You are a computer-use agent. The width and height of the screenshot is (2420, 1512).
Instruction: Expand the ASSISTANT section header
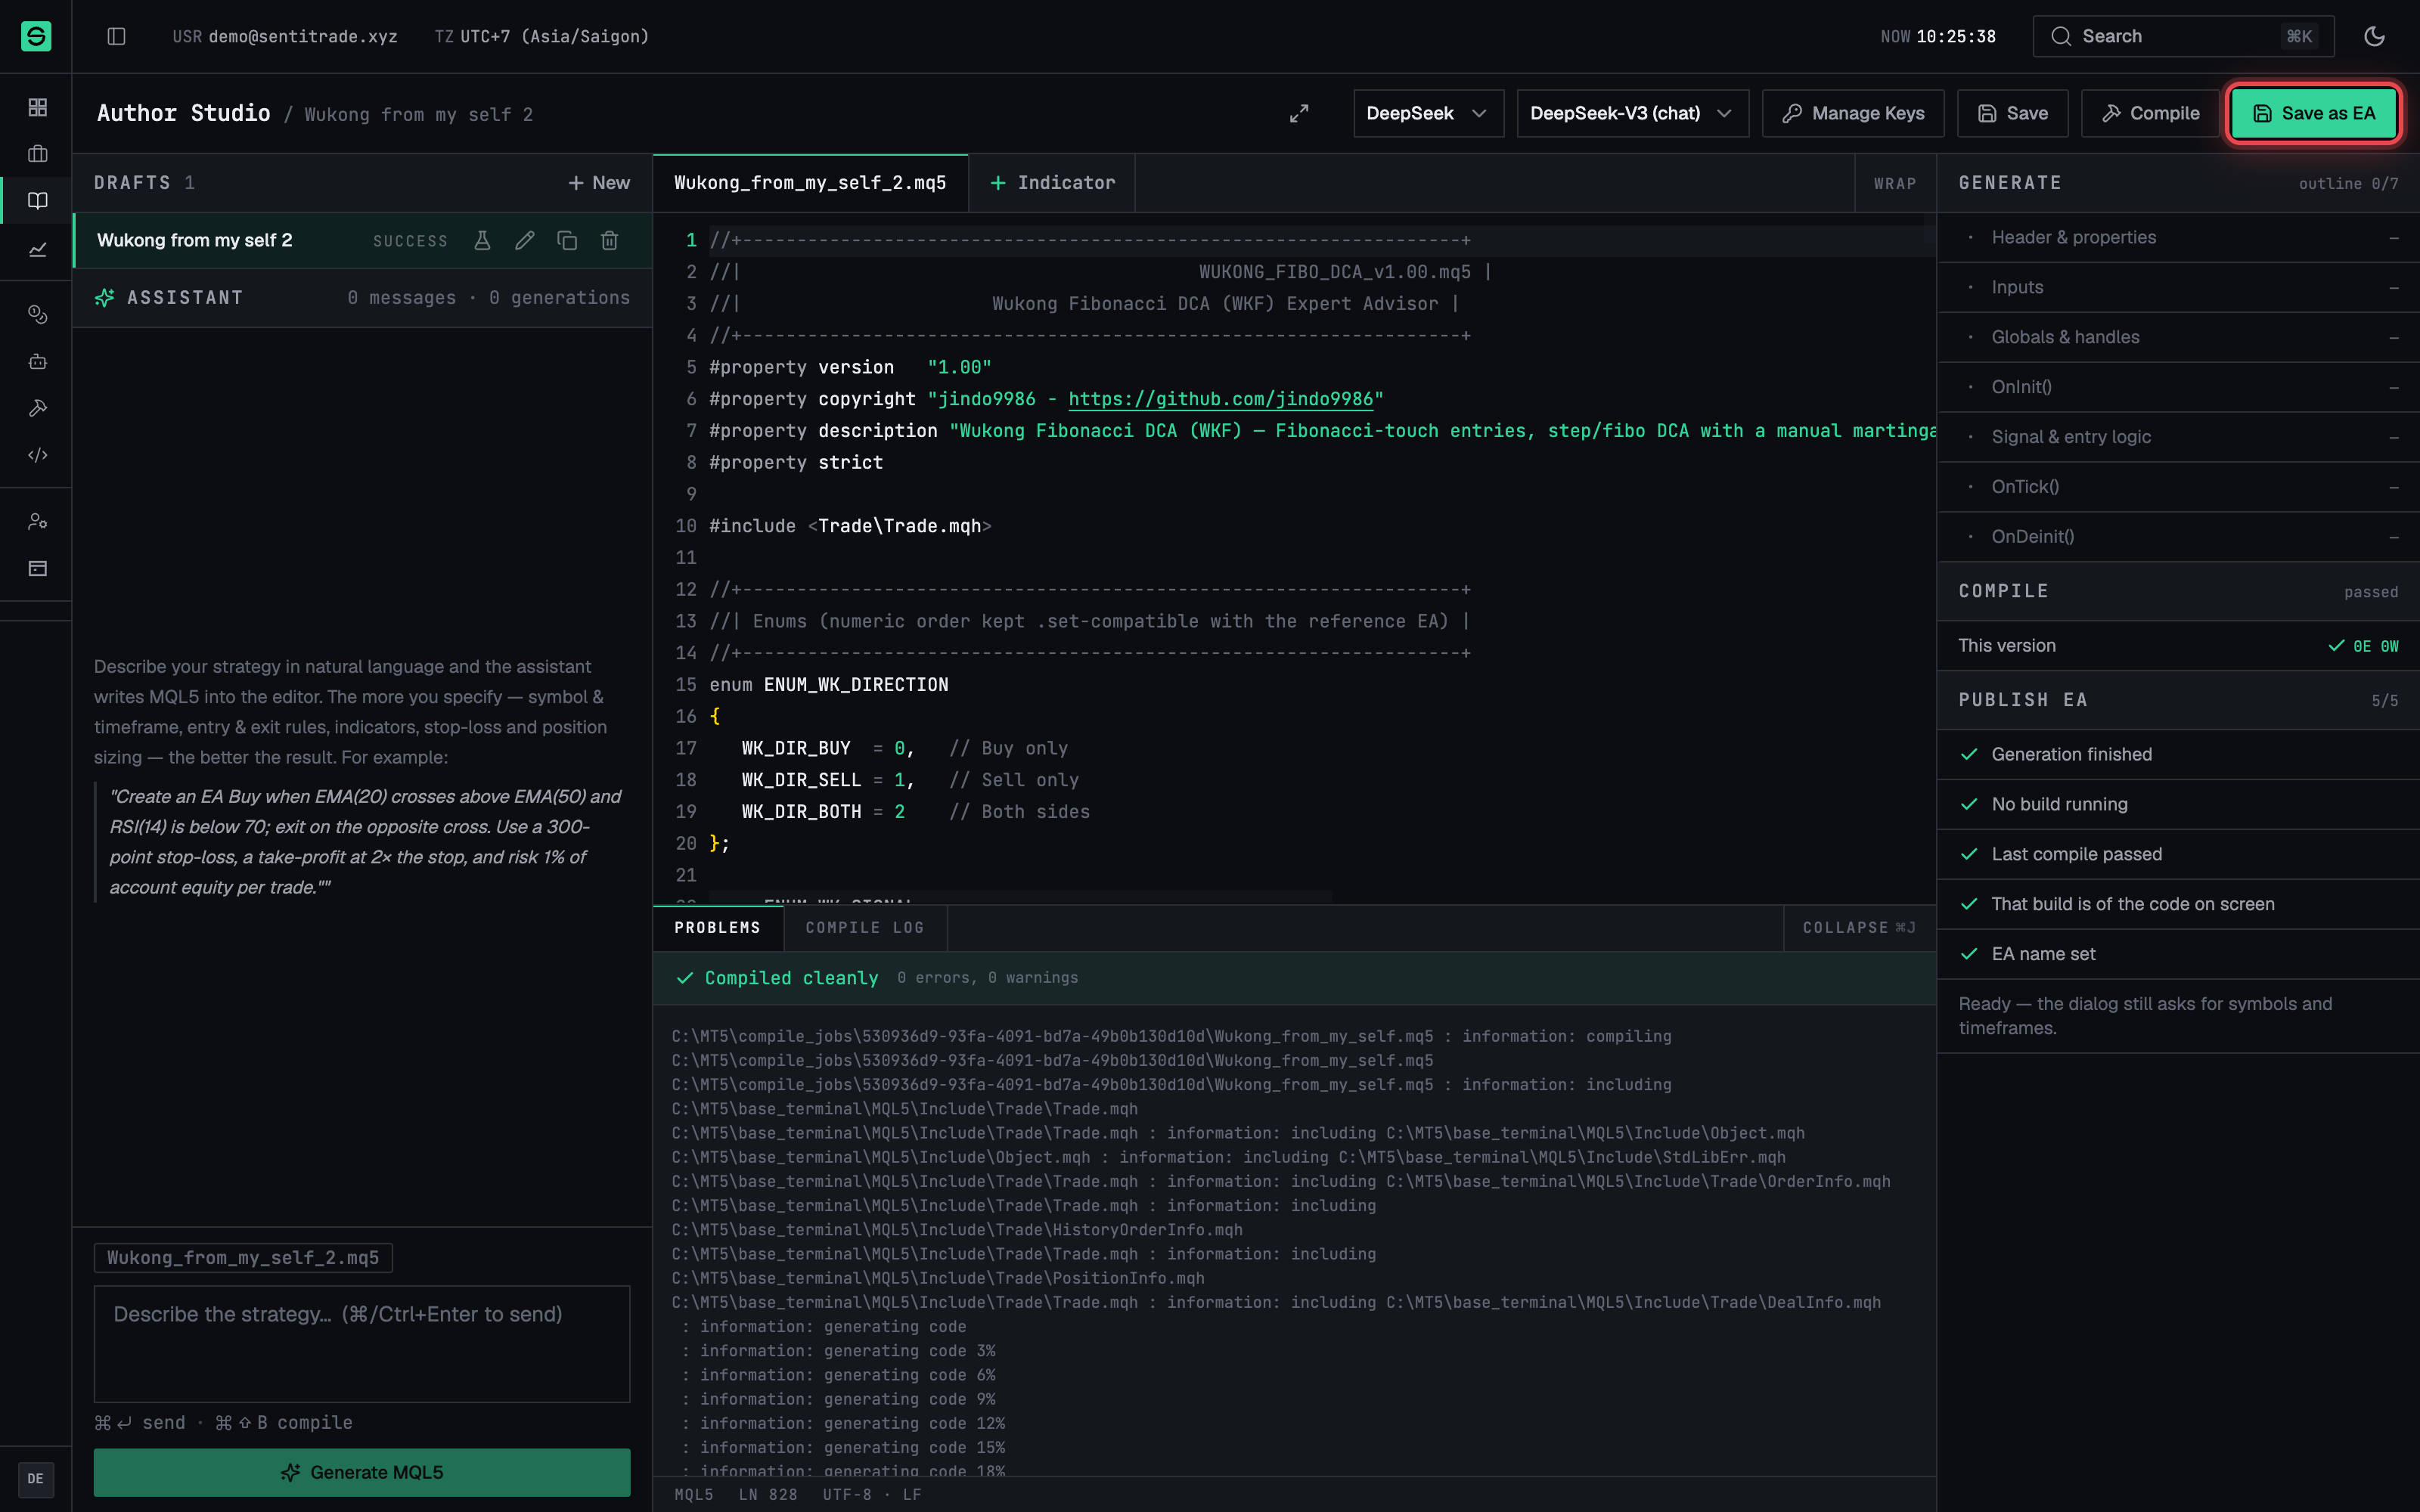tap(362, 298)
